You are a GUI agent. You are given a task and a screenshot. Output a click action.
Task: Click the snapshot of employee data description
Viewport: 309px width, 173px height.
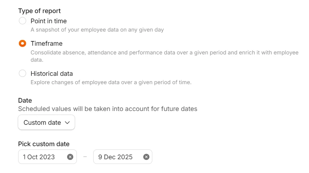click(97, 30)
